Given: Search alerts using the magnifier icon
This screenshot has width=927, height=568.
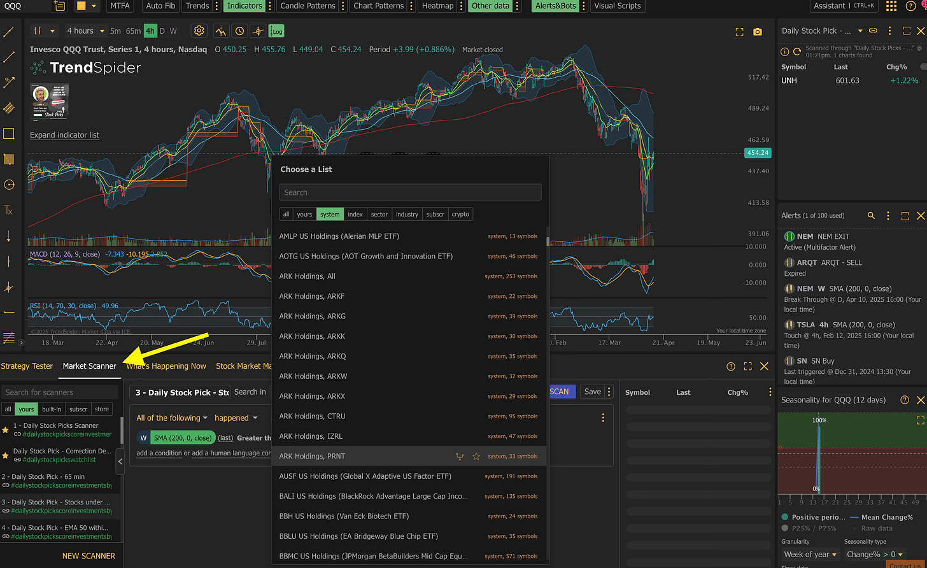Looking at the screenshot, I should click(871, 216).
